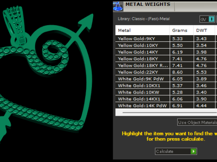
Task: Select the White Gold:14KX1 row
Action: click(166, 99)
